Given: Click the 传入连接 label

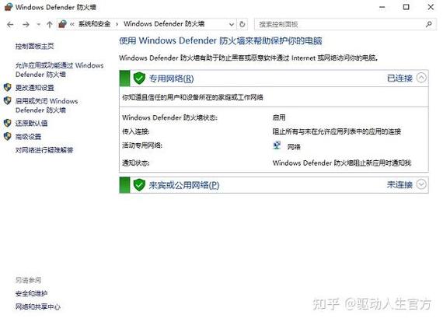Looking at the screenshot, I should point(136,131).
